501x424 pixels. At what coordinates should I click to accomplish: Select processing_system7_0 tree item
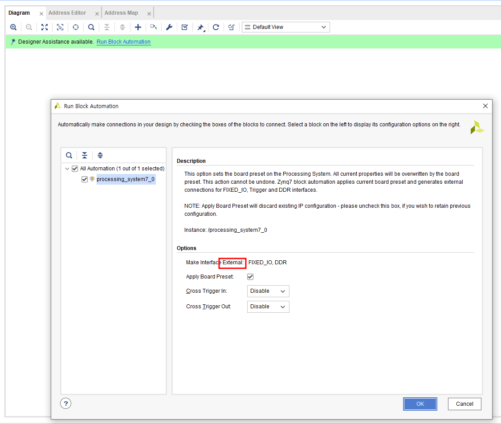tap(126, 179)
